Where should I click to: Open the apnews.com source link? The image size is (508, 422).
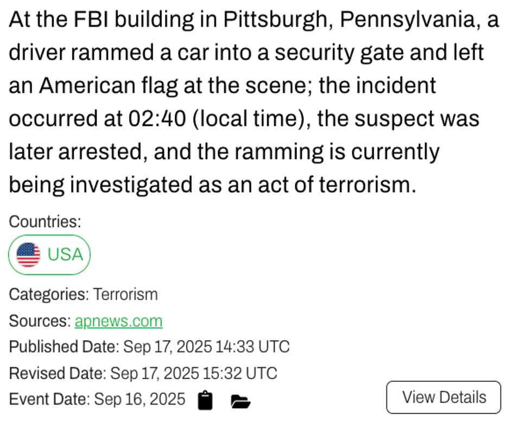click(118, 321)
